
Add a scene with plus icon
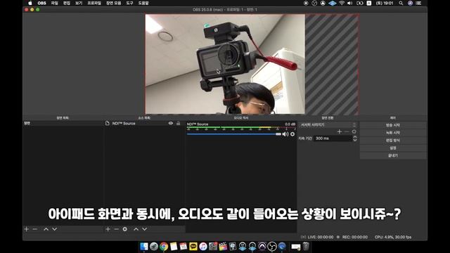(27, 229)
